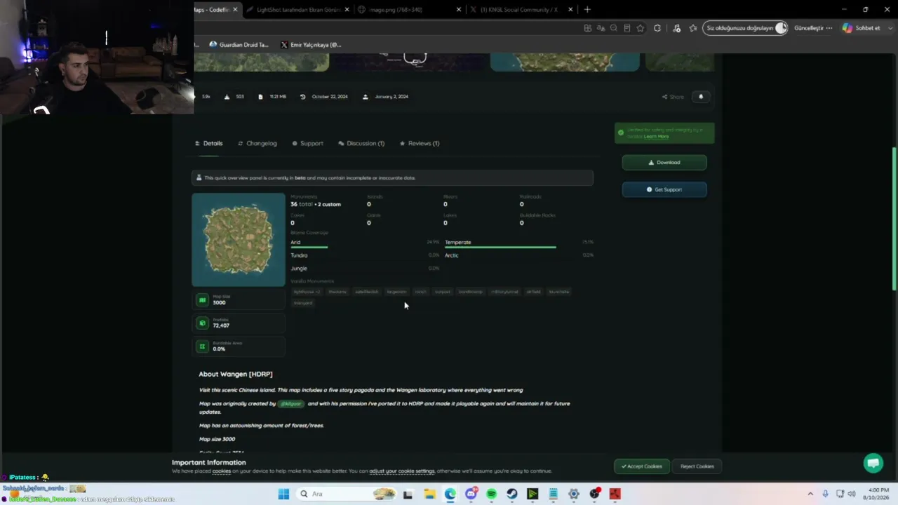The width and height of the screenshot is (898, 505).
Task: Open Steam from the taskbar
Action: [x=512, y=494]
